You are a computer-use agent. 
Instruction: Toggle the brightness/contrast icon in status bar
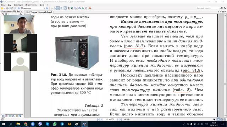tap(214, 119)
